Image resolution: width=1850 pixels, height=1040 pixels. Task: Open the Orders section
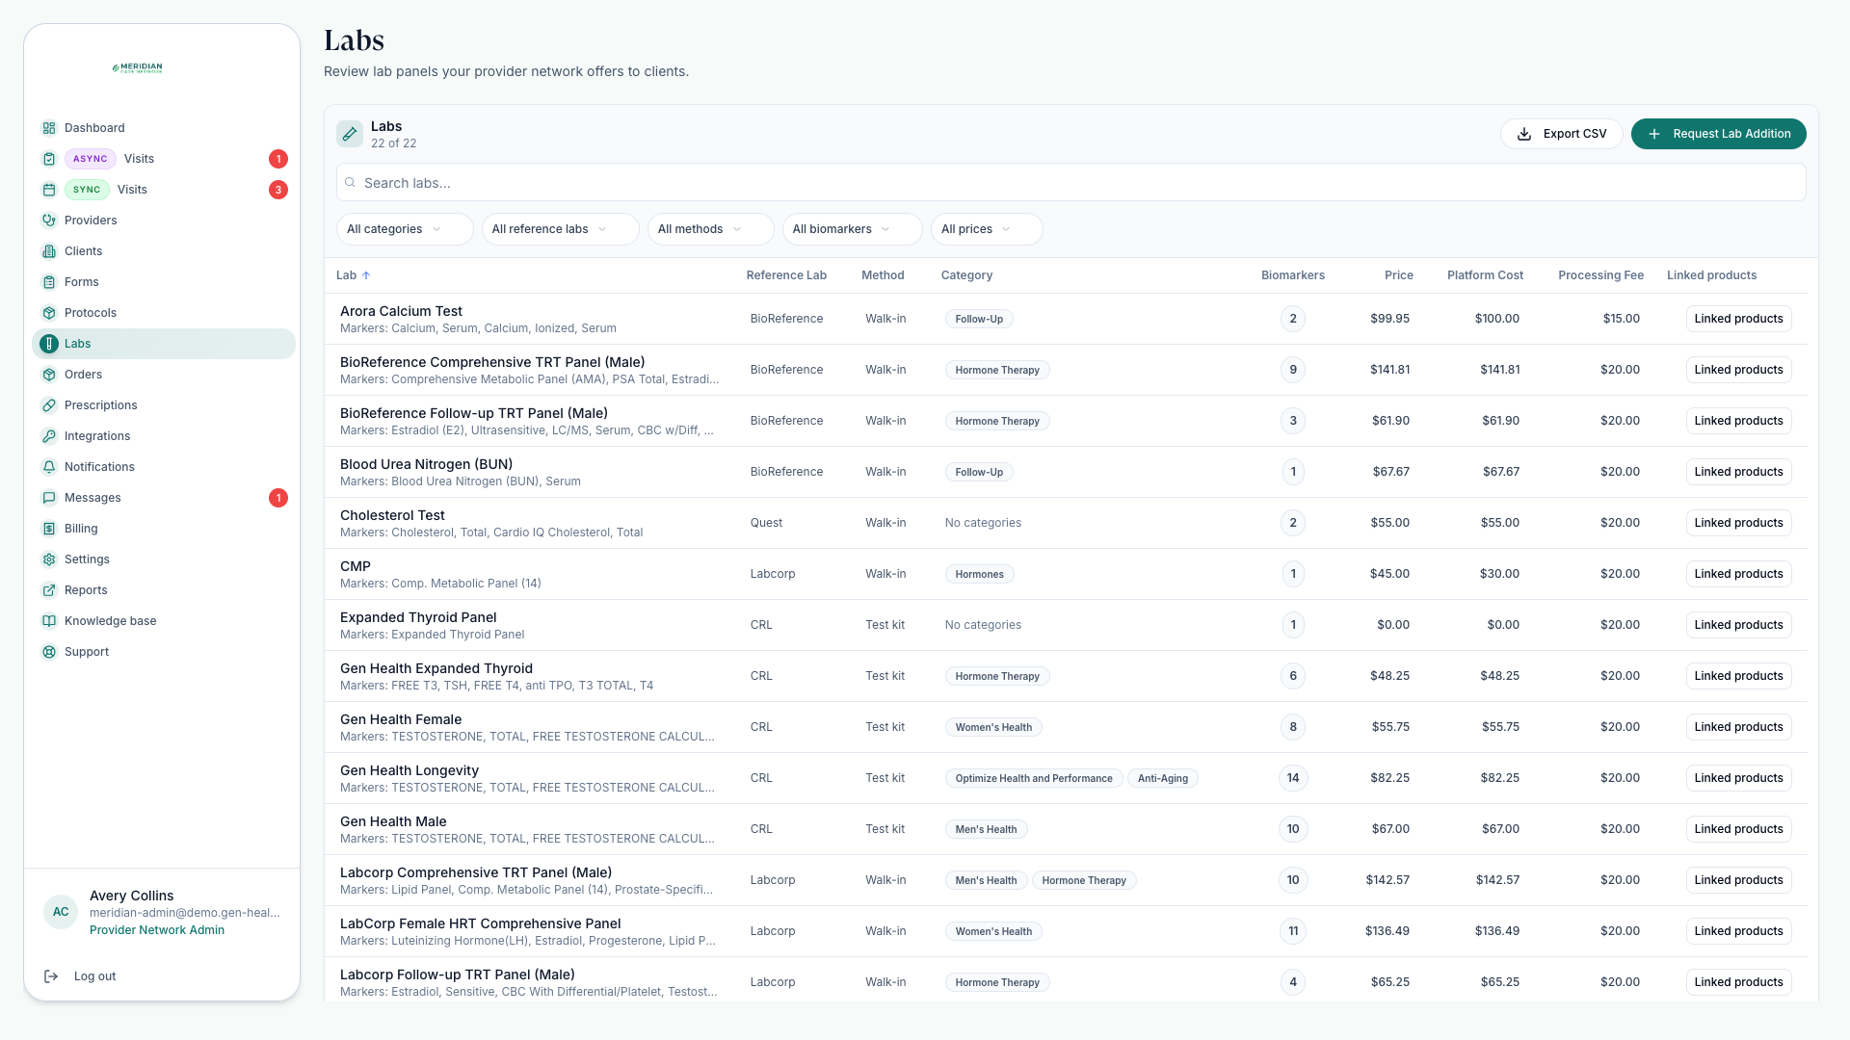(164, 375)
